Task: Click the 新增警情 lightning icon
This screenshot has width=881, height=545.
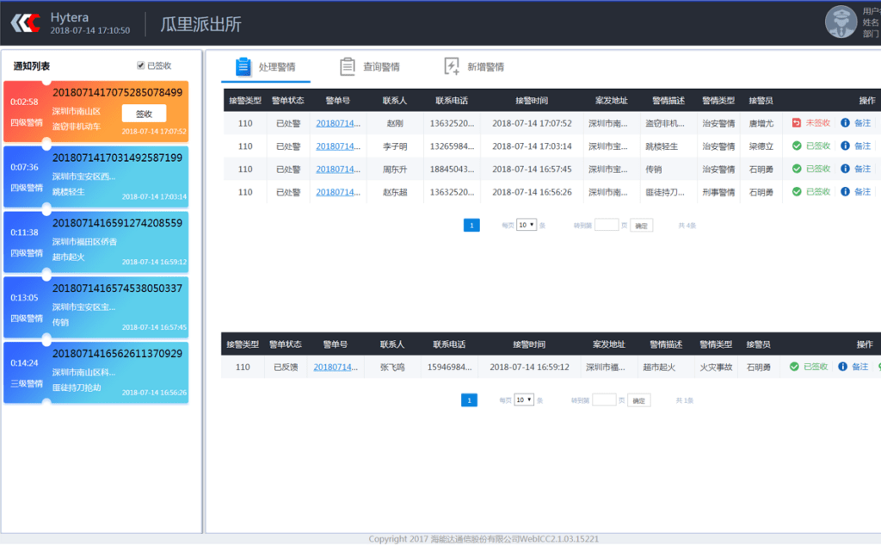Action: [451, 66]
